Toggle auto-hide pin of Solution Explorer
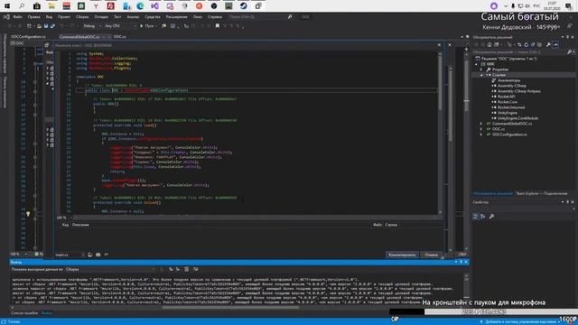Screen dimensions: 578x325 (x=567, y=37)
